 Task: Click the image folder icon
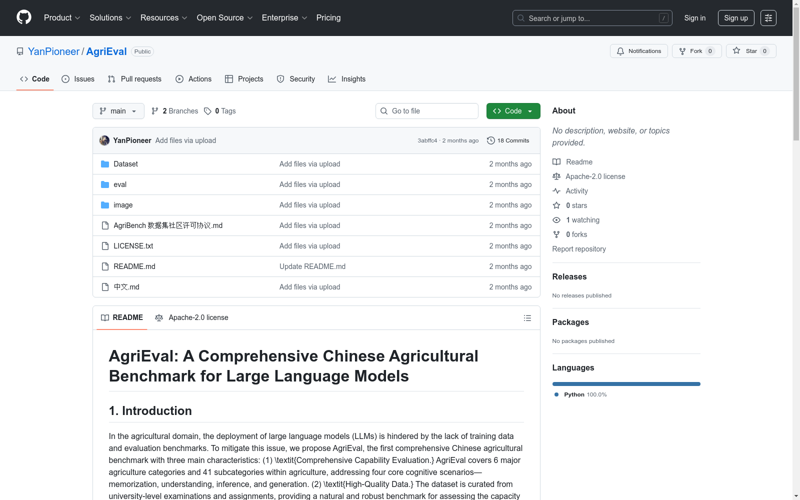105,205
